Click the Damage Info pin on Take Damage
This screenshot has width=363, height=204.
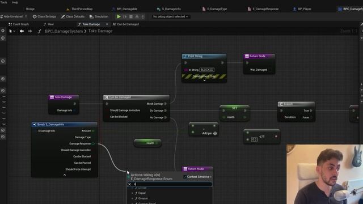(74, 110)
